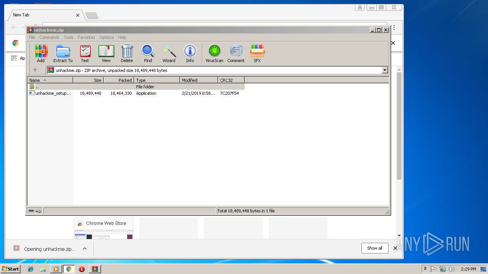Viewport: 488px width, 274px height.
Task: Click Chrome page vertical scrollbar
Action: pos(399,126)
